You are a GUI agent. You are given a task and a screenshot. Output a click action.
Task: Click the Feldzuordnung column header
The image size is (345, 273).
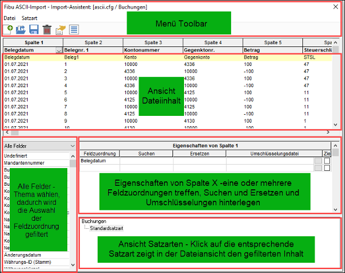click(x=99, y=154)
